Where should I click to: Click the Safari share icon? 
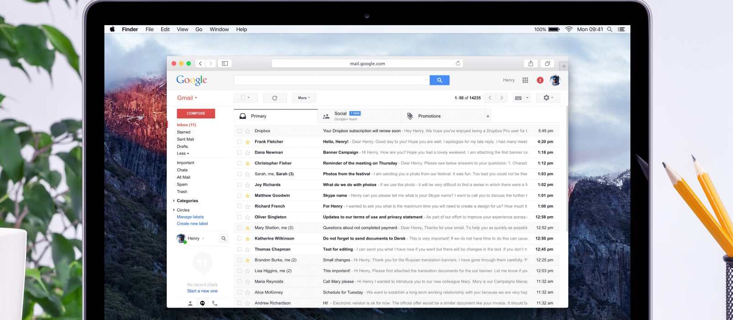(x=531, y=64)
